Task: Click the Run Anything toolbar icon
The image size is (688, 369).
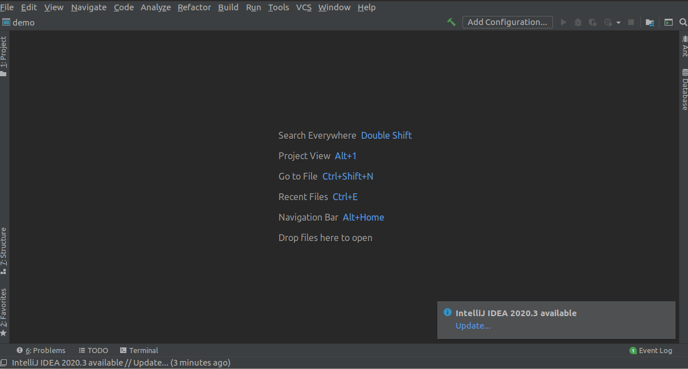Action: (x=669, y=22)
